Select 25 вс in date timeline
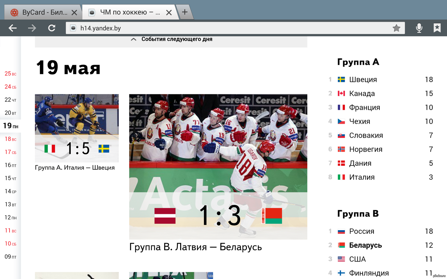Image resolution: width=447 pixels, height=279 pixels. 10,74
